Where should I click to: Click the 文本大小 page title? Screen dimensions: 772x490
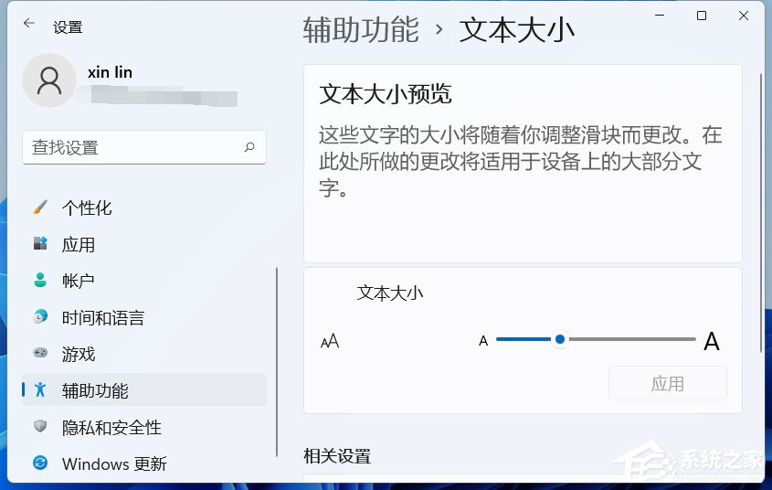pos(517,29)
